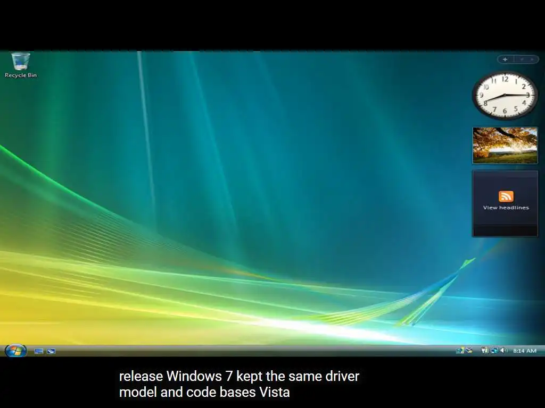Click the 8:14 AM taskbar clock

pyautogui.click(x=524, y=351)
